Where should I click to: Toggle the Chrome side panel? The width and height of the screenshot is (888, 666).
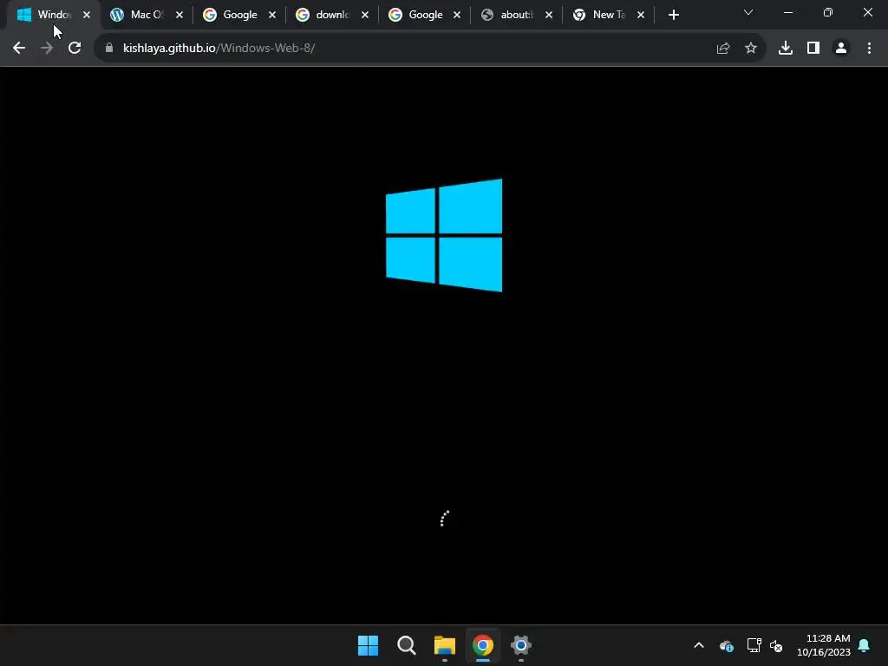click(813, 49)
